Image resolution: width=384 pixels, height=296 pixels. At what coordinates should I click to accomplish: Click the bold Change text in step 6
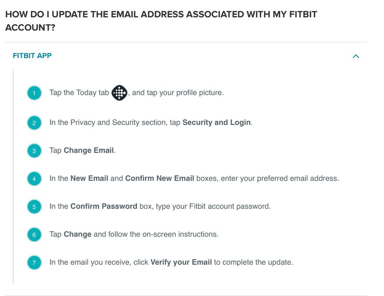point(78,234)
